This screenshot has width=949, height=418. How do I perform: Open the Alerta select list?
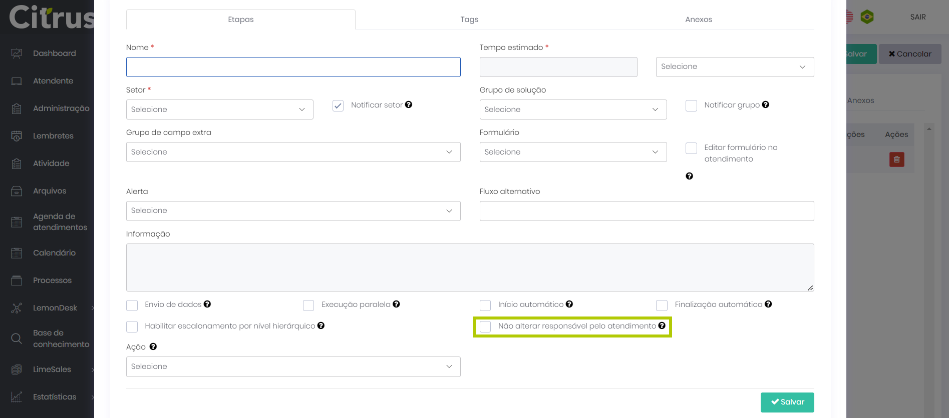[x=293, y=211]
